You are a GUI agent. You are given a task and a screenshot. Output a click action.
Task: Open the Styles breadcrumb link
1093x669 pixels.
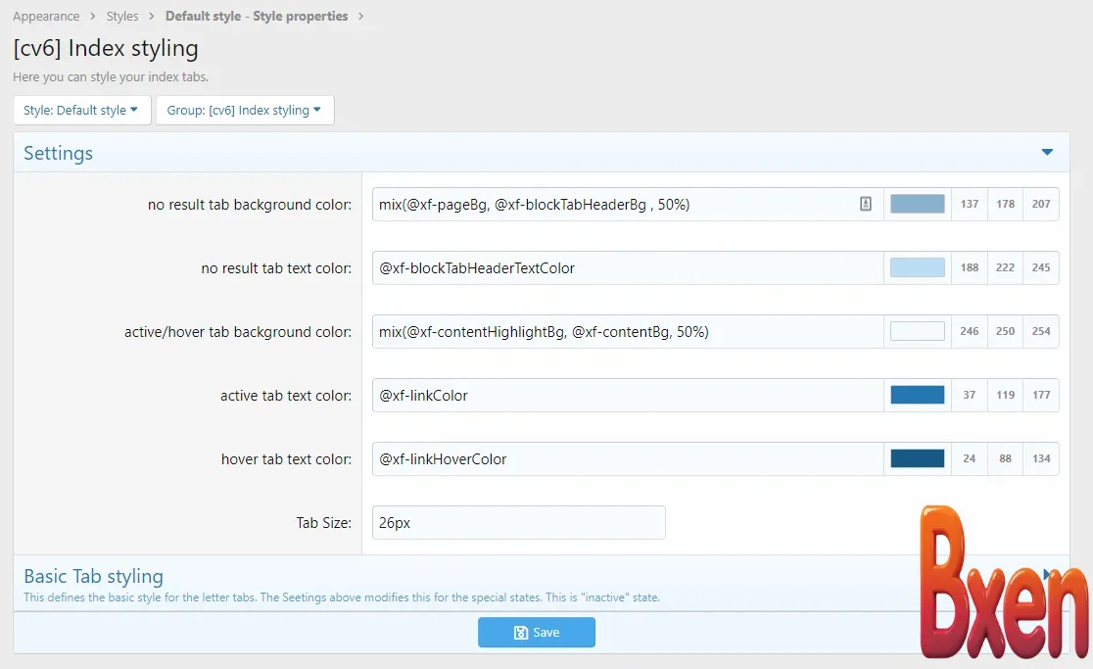122,17
